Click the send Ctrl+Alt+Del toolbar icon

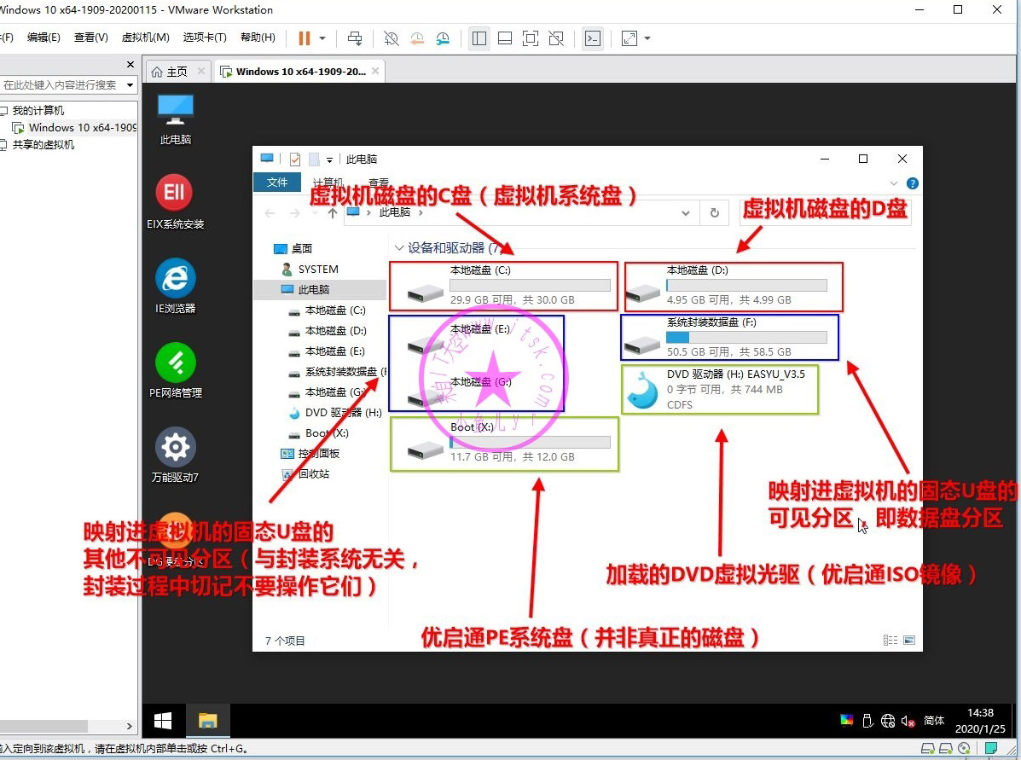tap(355, 38)
